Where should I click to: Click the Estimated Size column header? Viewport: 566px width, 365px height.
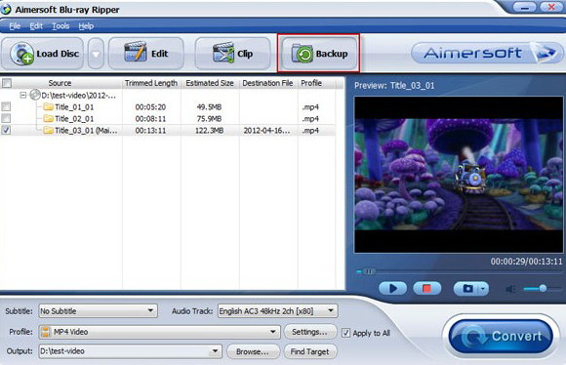[210, 83]
